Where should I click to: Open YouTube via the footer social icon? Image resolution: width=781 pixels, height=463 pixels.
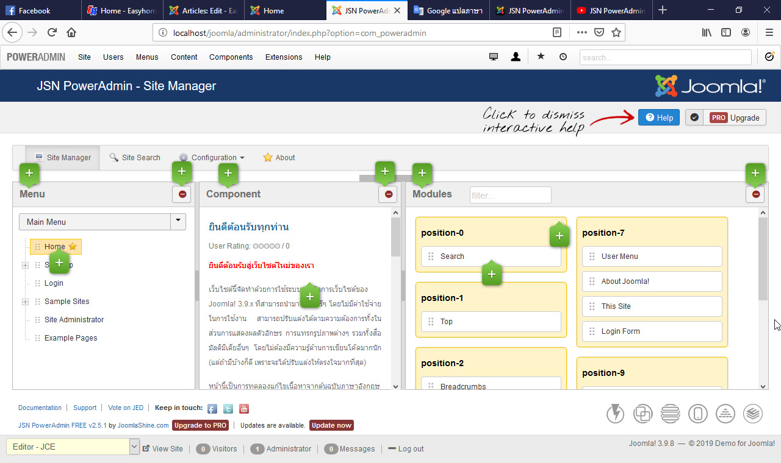coord(243,408)
